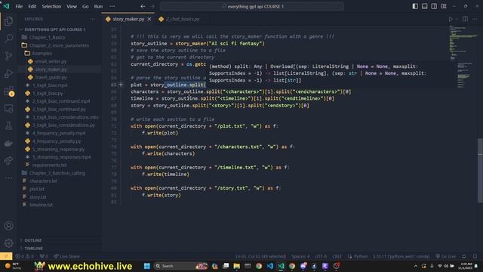Collapse the Chapter_2_more_parameters folder

click(59, 45)
